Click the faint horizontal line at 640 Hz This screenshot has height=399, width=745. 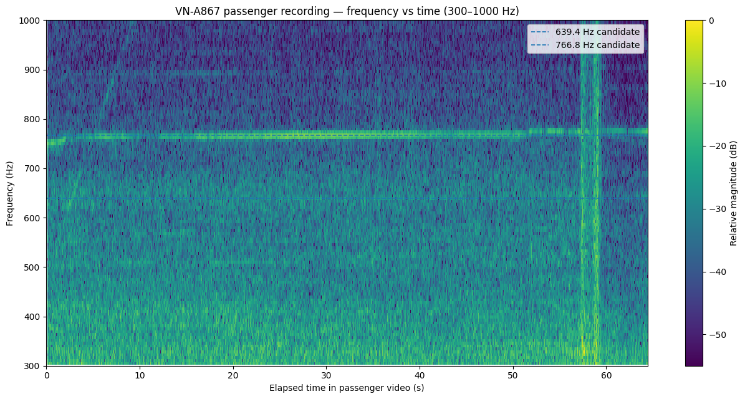point(347,198)
